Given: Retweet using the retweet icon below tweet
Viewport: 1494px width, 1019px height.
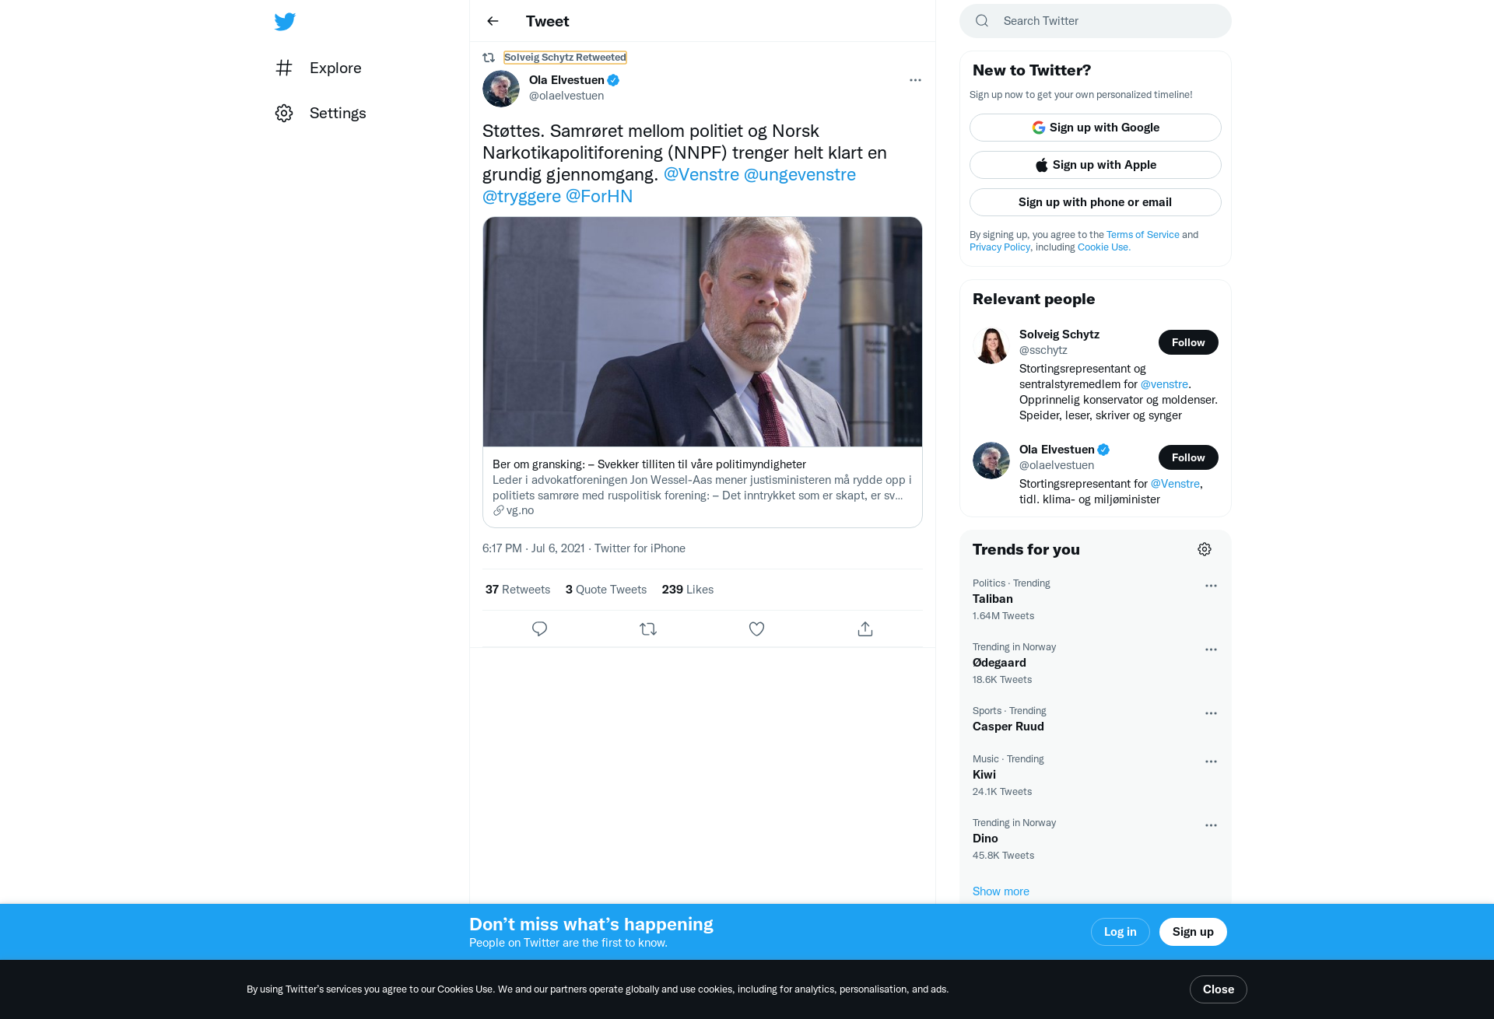Looking at the screenshot, I should [648, 629].
